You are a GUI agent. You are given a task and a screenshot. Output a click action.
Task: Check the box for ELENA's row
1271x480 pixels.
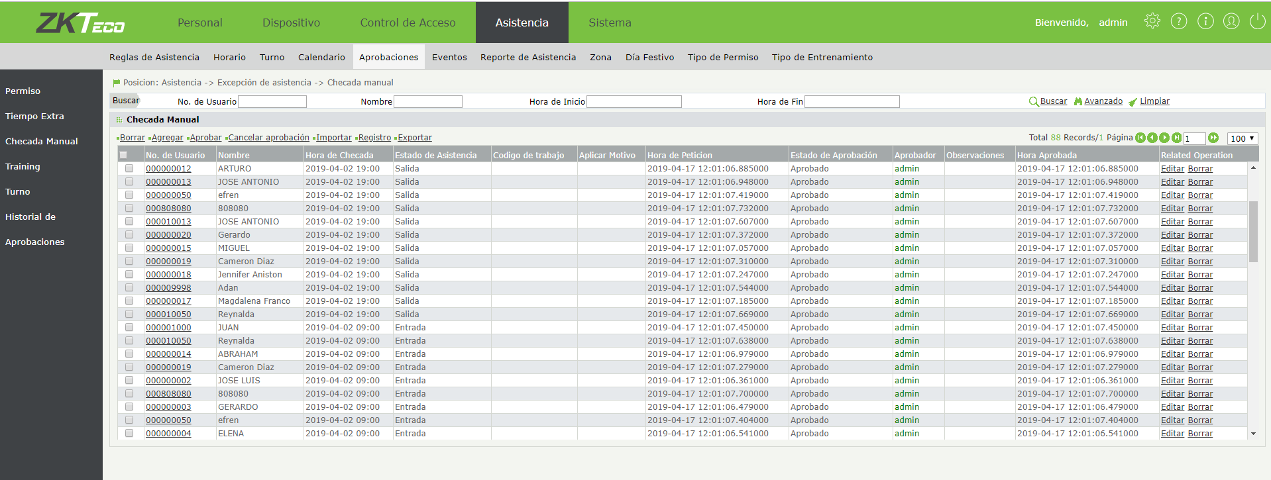click(129, 433)
